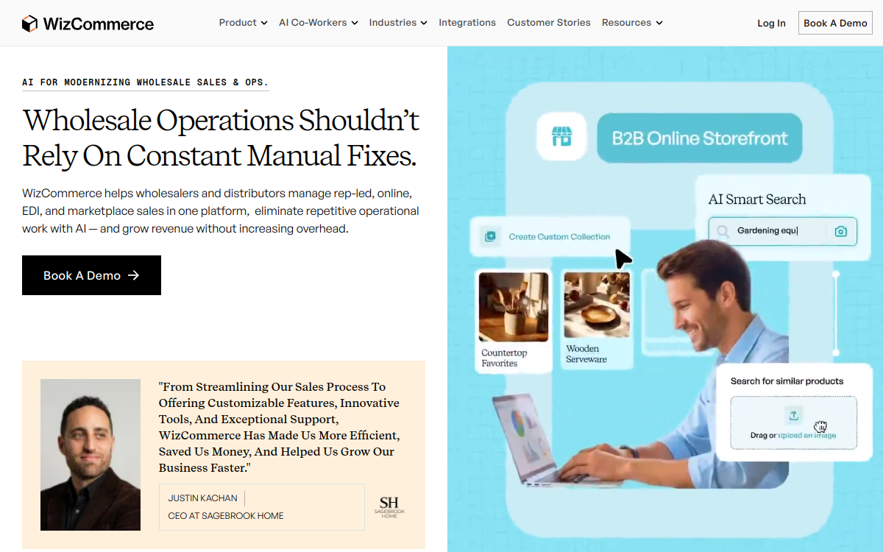Click the arrow icon in Book A Demo button
This screenshot has height=552, width=883.
pos(133,275)
